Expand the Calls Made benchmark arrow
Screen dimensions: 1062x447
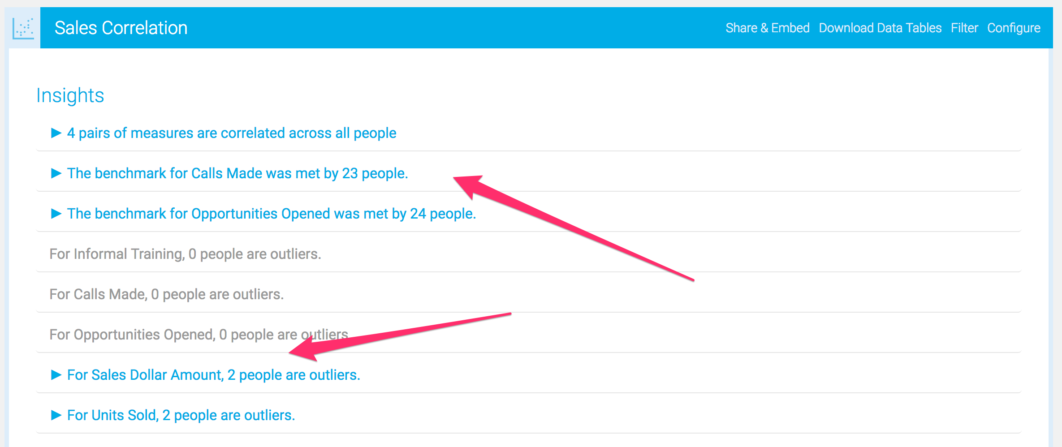tap(56, 173)
